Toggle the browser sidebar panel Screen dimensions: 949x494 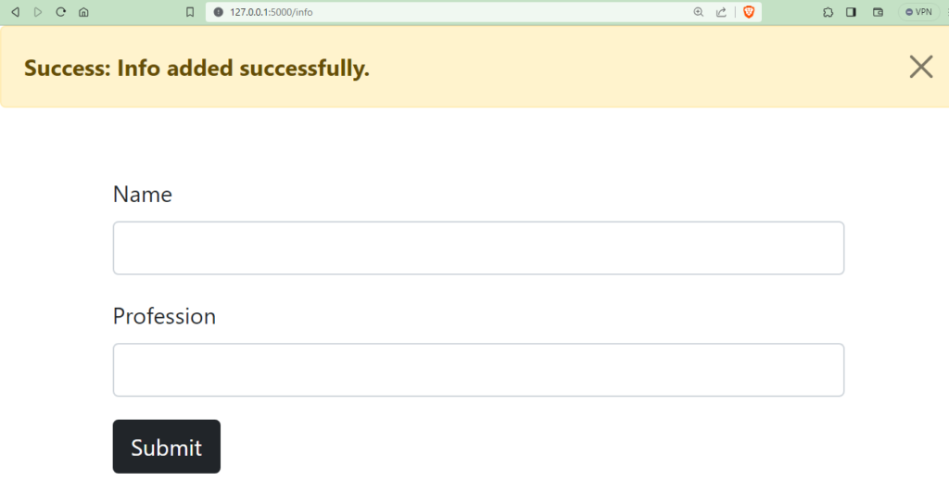coord(851,12)
